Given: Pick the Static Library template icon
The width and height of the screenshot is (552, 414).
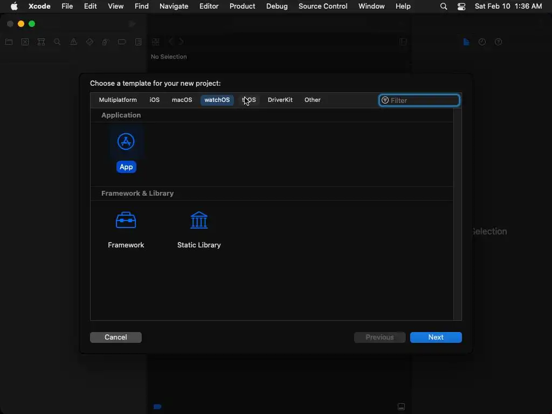Looking at the screenshot, I should tap(199, 220).
